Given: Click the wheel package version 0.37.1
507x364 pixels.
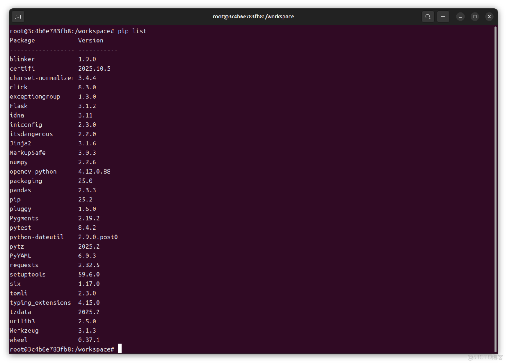Looking at the screenshot, I should [89, 340].
